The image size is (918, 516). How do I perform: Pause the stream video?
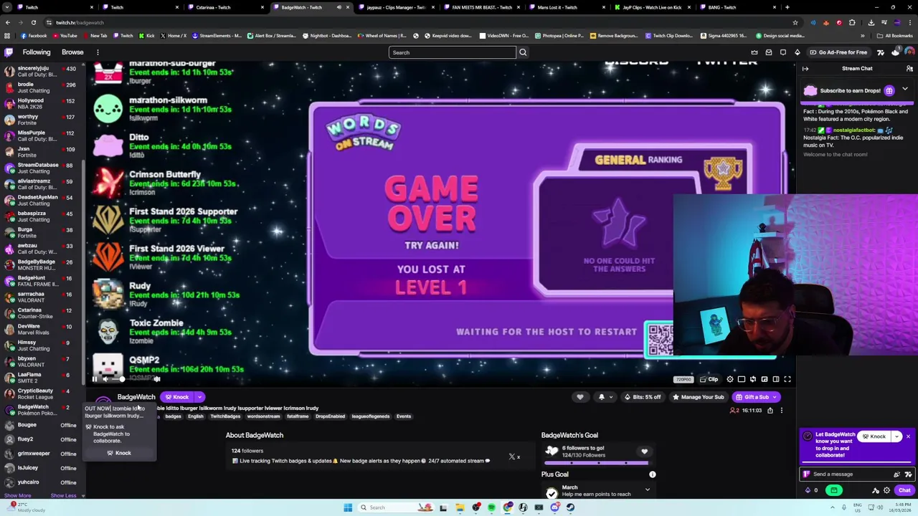(x=94, y=379)
